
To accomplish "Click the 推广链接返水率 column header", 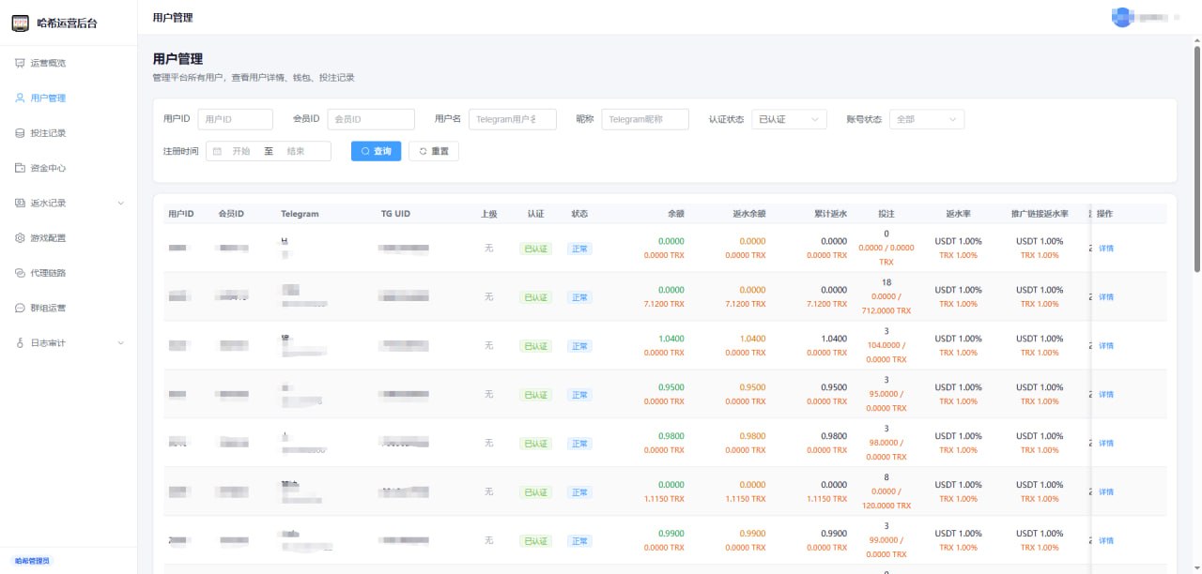I will pos(1040,214).
